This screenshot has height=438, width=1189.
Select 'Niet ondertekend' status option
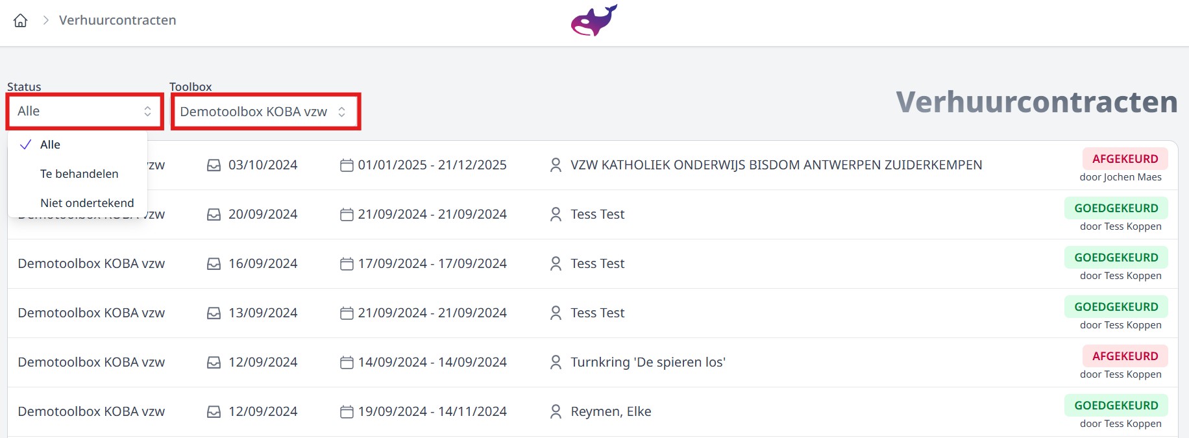tap(87, 203)
